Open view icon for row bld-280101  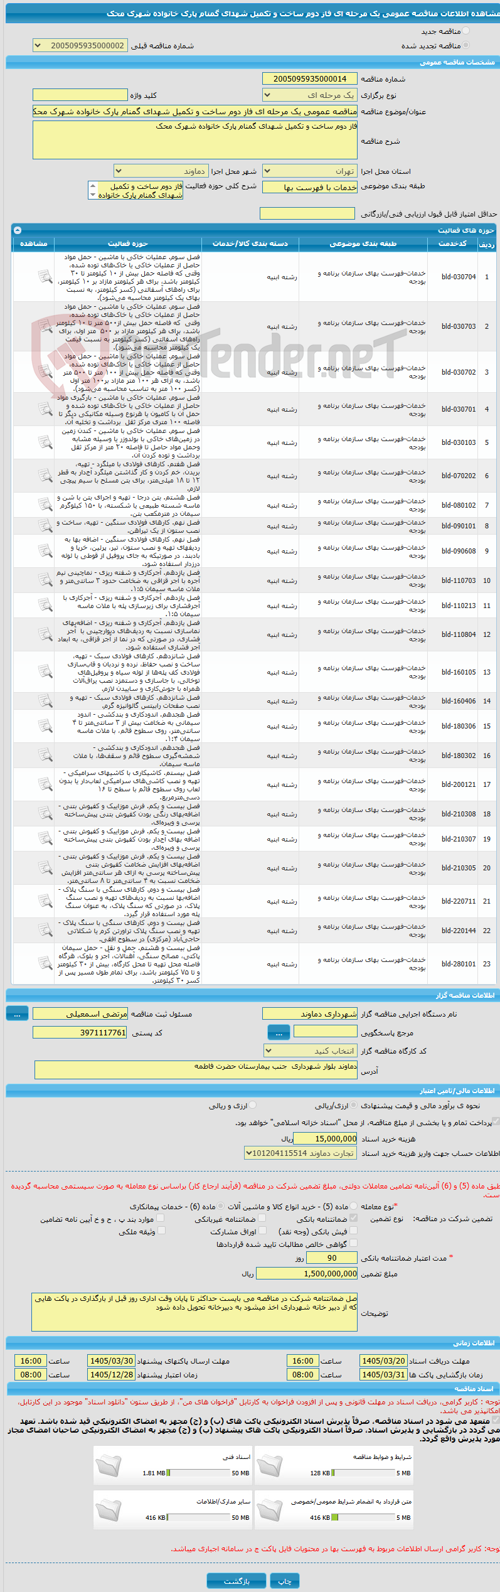tap(45, 964)
